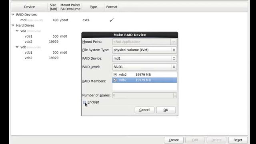Select the vdb1 partition row
The image size is (256, 144).
click(46, 52)
